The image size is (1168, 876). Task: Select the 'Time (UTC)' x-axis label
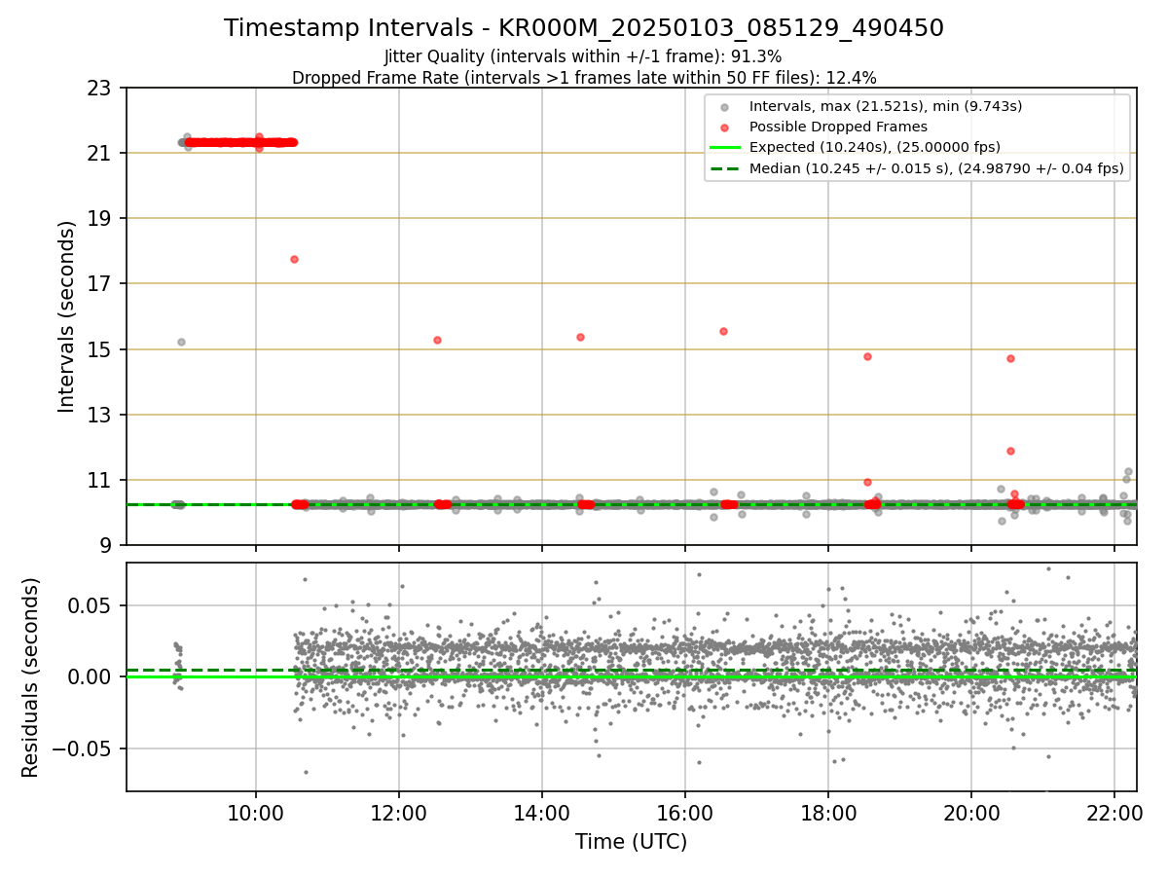631,842
